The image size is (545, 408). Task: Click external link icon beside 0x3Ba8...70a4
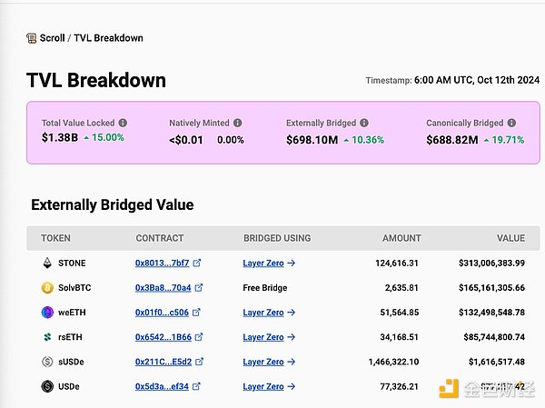coord(199,287)
